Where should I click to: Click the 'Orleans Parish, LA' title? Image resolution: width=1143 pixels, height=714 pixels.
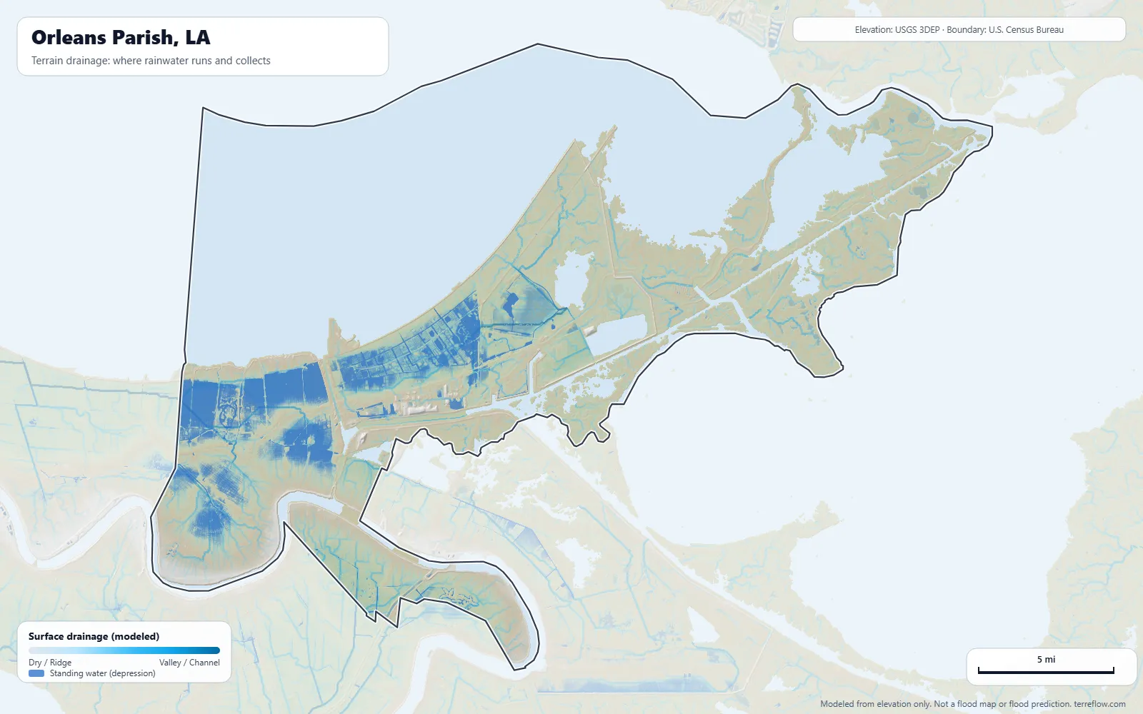(121, 37)
